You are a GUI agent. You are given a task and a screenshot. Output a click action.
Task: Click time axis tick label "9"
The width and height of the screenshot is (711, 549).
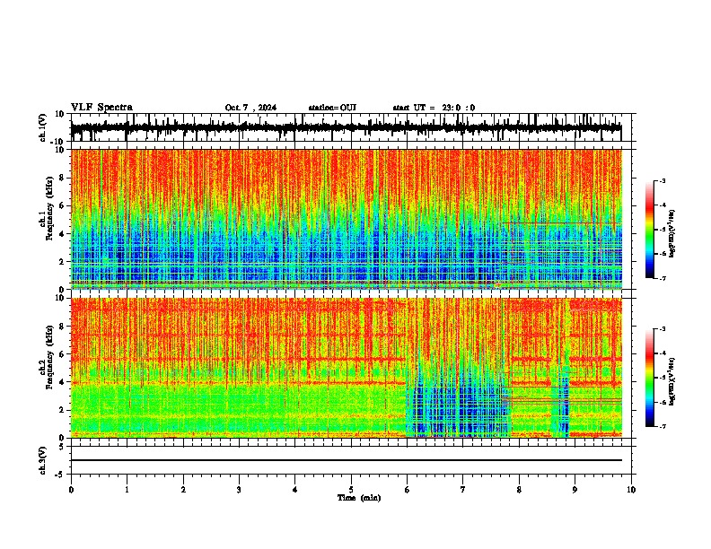575,490
